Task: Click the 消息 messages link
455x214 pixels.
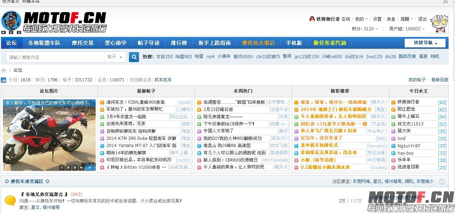Action: click(x=391, y=19)
